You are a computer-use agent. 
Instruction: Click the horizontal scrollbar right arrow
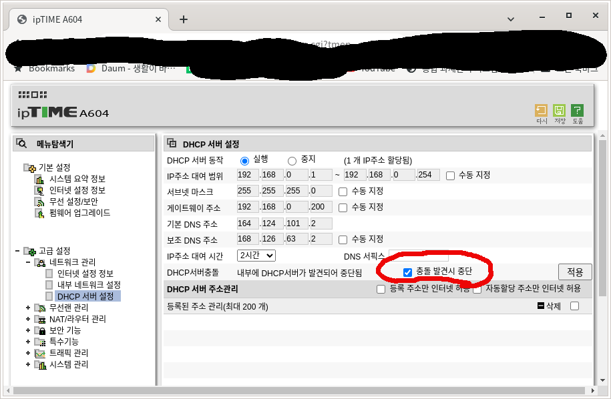tap(592, 390)
